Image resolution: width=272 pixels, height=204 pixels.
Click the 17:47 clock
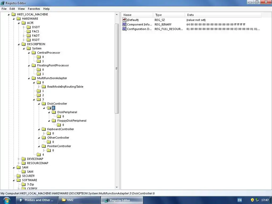265,200
